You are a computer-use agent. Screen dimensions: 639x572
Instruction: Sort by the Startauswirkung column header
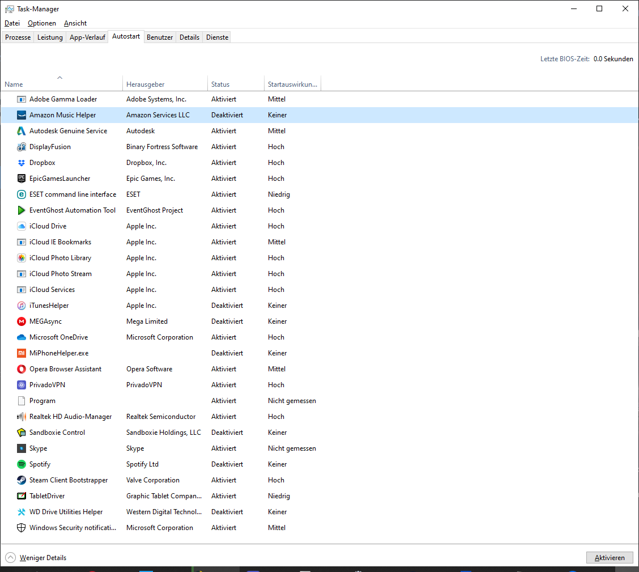(x=293, y=83)
